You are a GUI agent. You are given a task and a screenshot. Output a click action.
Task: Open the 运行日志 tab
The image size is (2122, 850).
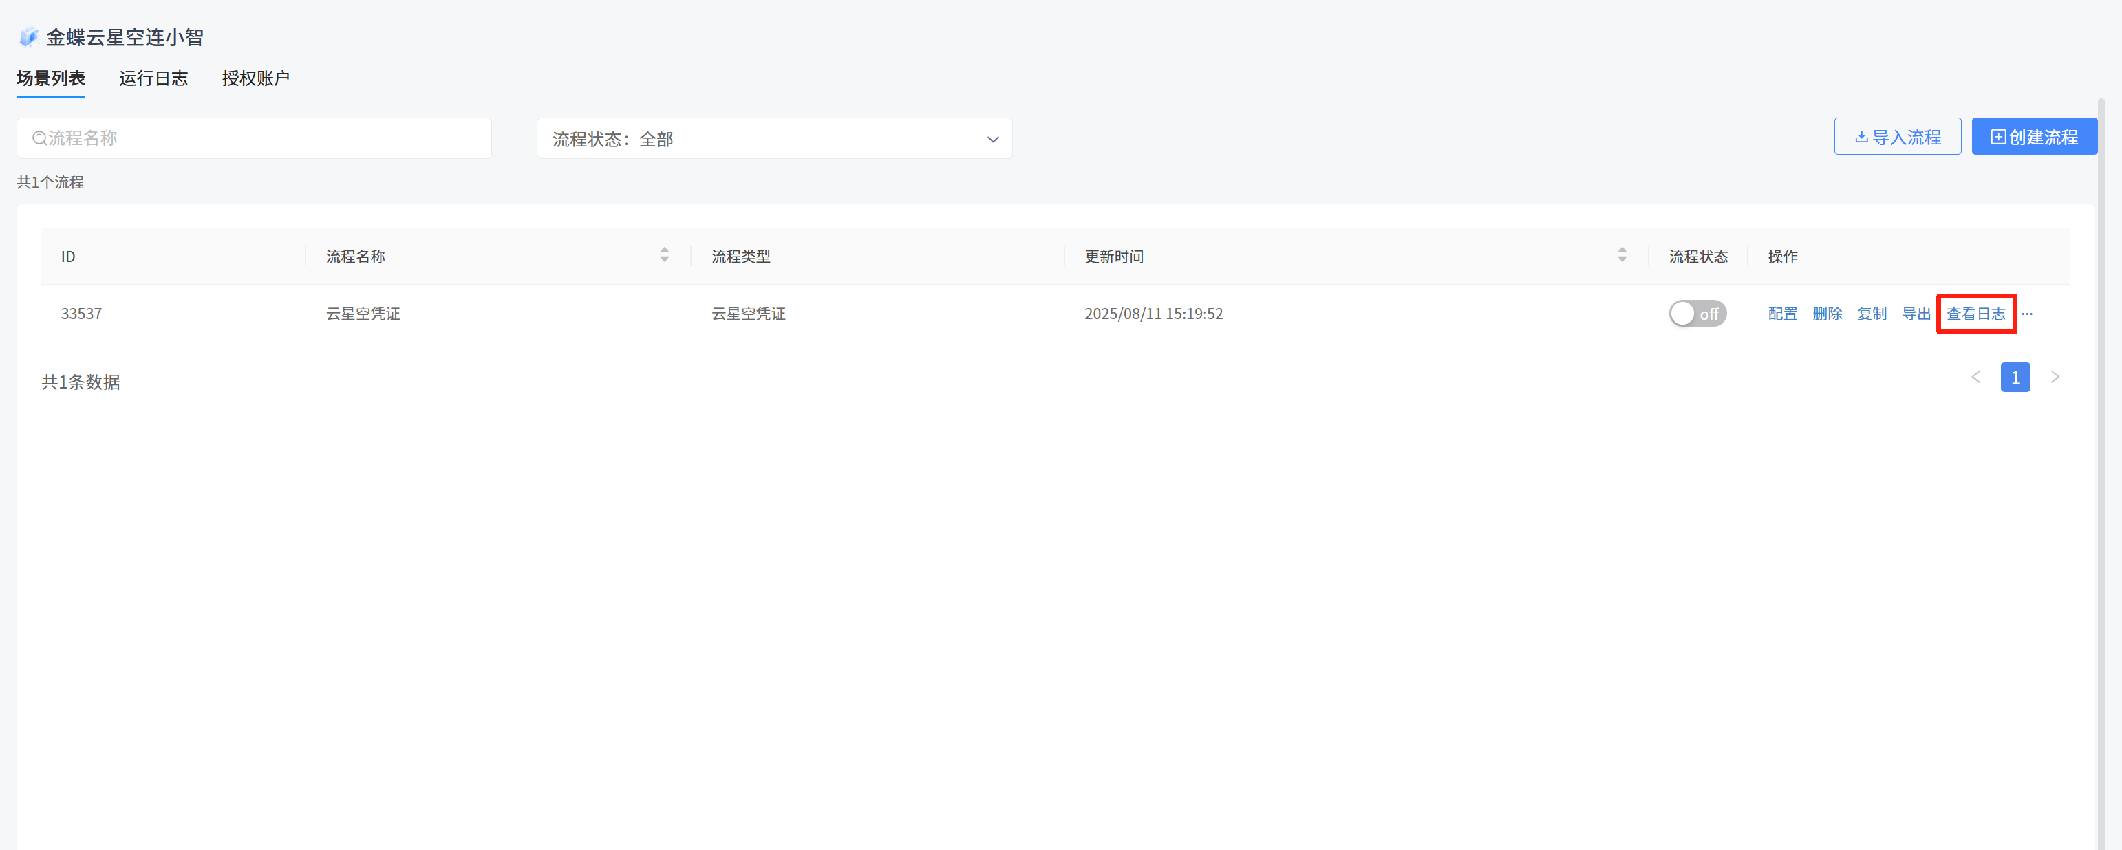[x=153, y=78]
